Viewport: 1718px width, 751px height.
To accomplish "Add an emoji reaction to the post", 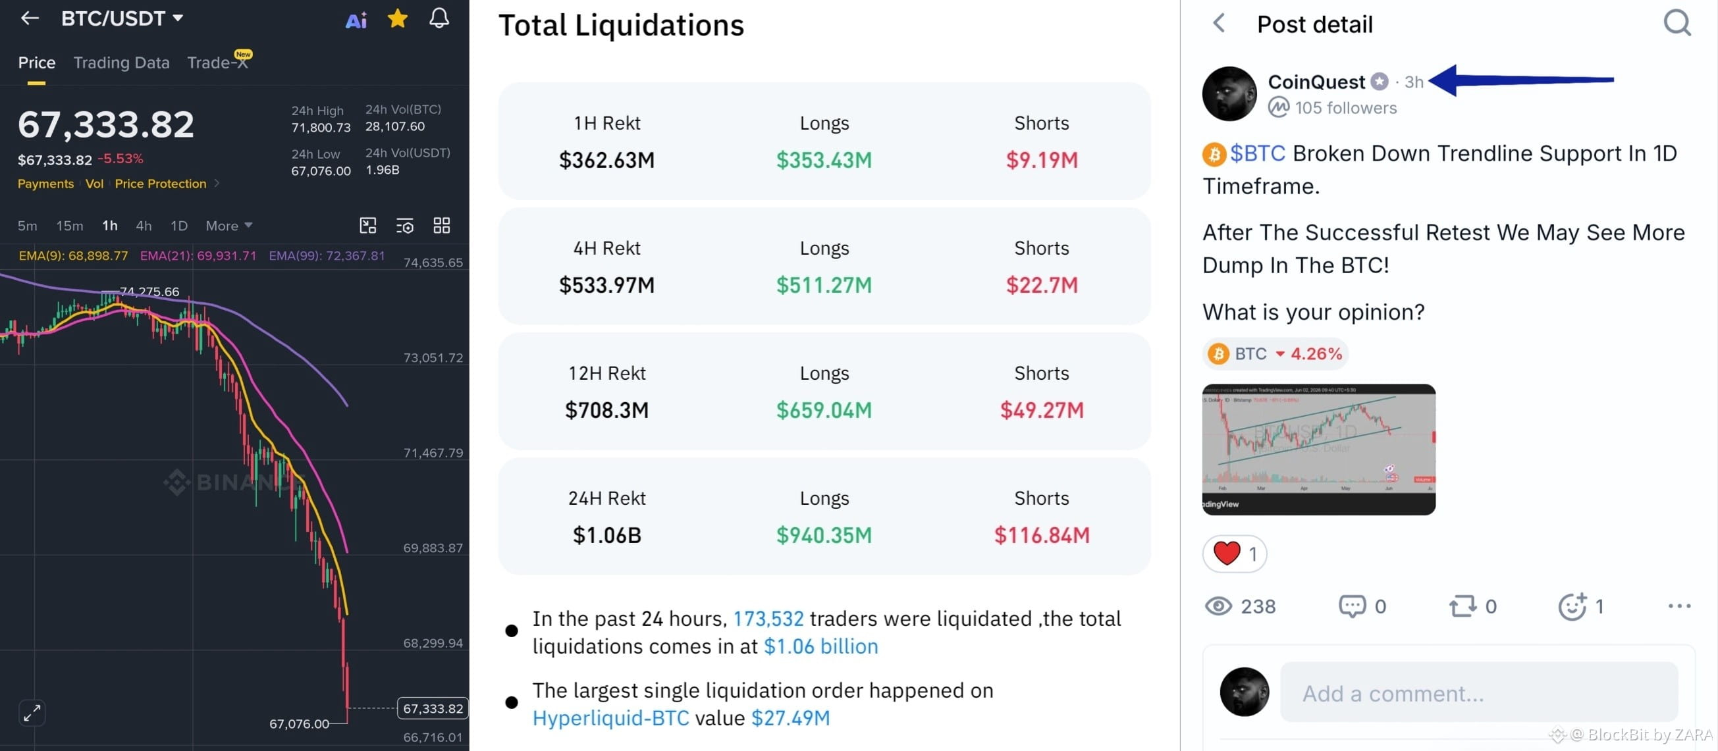I will click(1572, 606).
